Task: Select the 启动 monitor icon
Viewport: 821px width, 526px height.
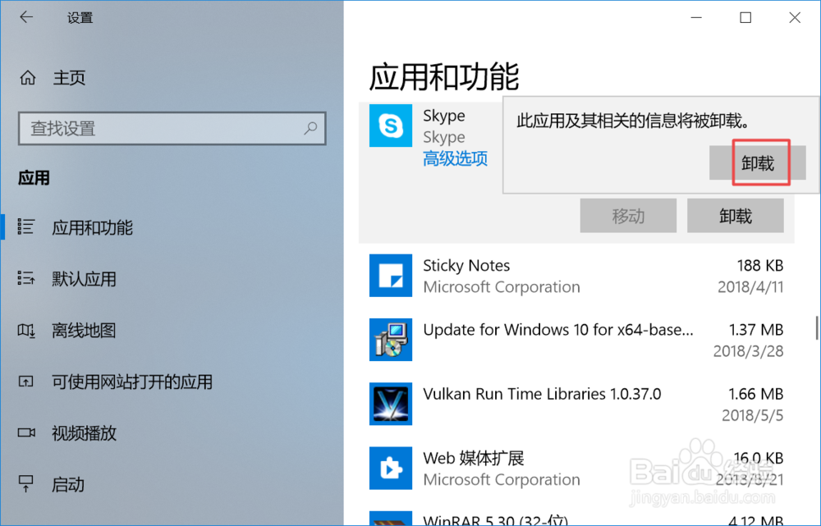Action: tap(25, 483)
